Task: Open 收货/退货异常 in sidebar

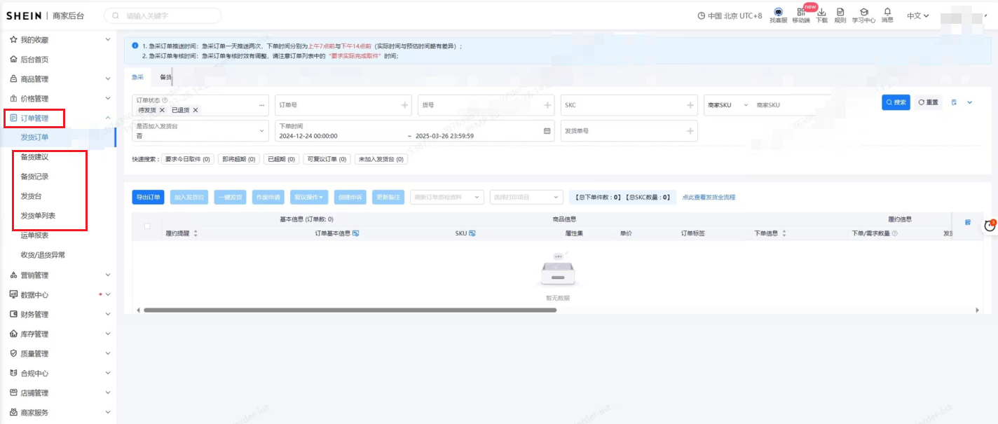Action: (x=43, y=255)
